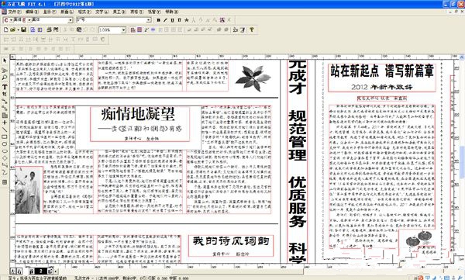Click the 左 left page button
The height and width of the screenshot is (280, 465).
click(12, 271)
